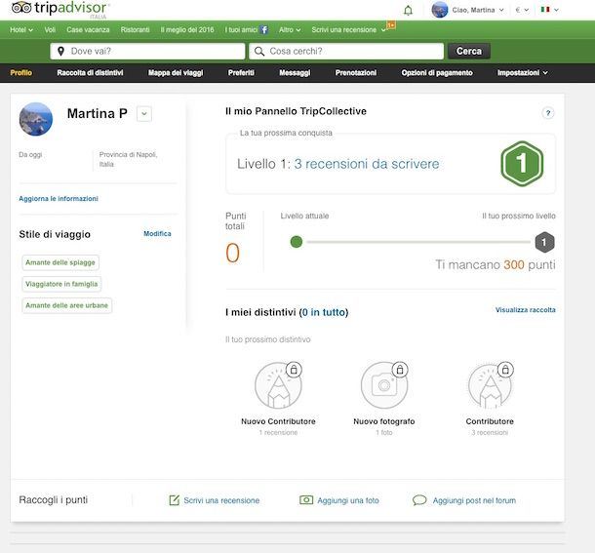595x553 pixels.
Task: Click the green current level progress dot
Action: [x=296, y=242]
